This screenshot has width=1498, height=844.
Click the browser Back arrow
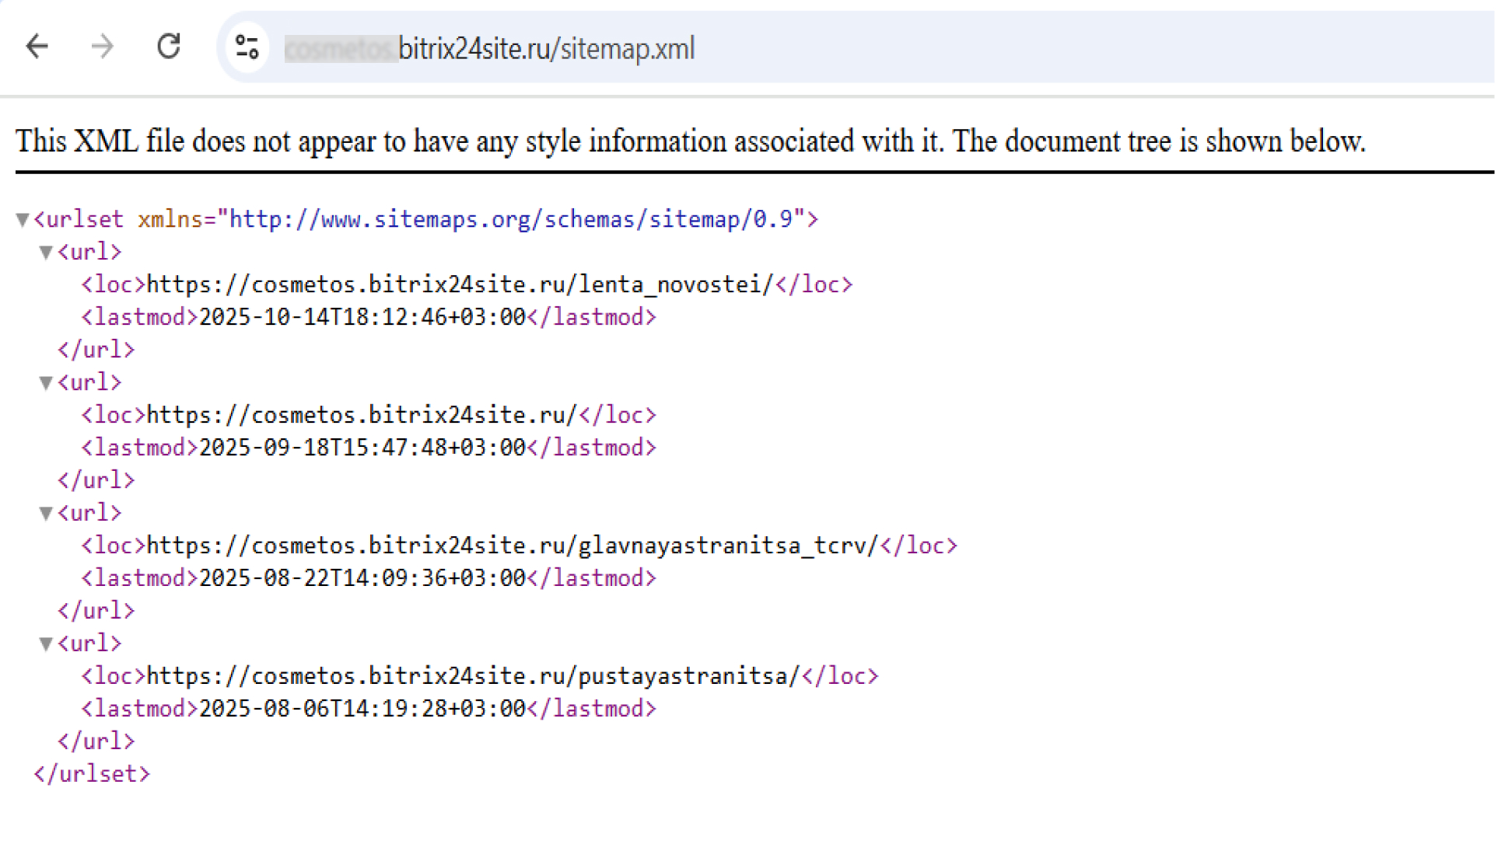pos(37,47)
